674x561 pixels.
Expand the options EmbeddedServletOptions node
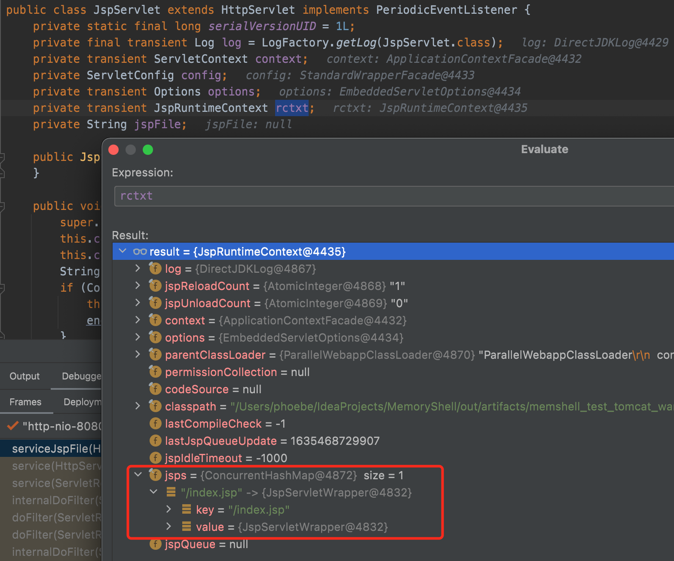point(138,337)
